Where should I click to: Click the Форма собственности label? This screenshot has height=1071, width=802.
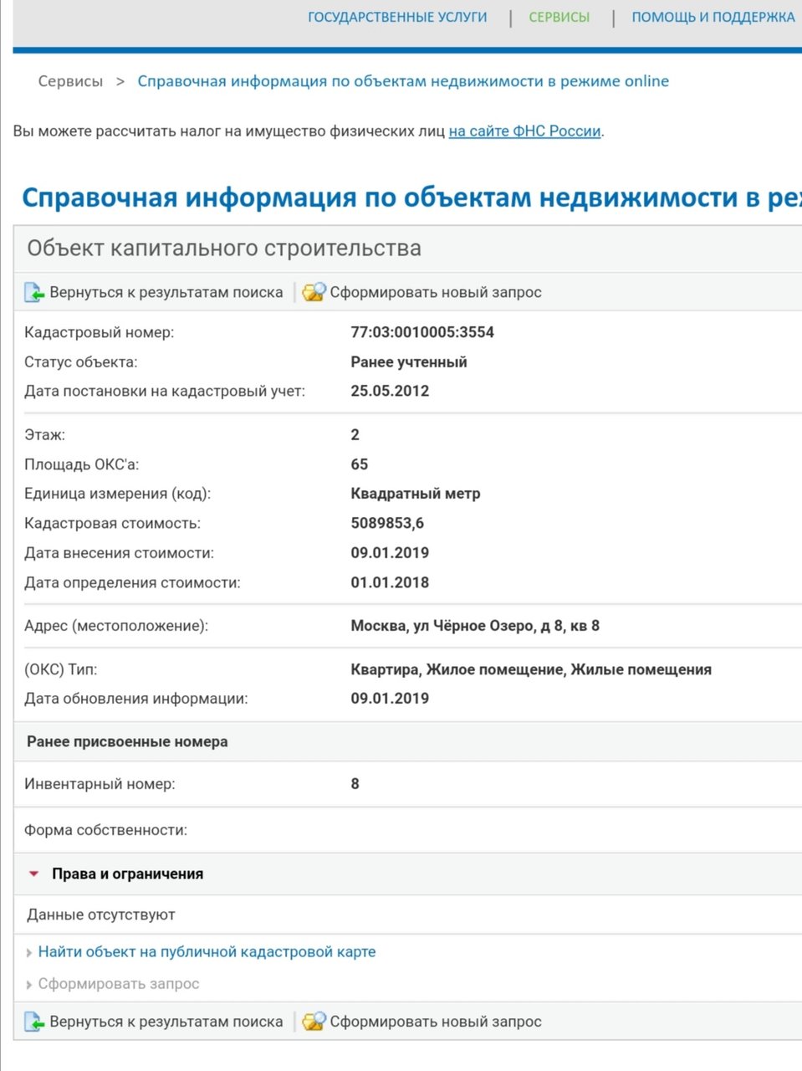pyautogui.click(x=105, y=831)
